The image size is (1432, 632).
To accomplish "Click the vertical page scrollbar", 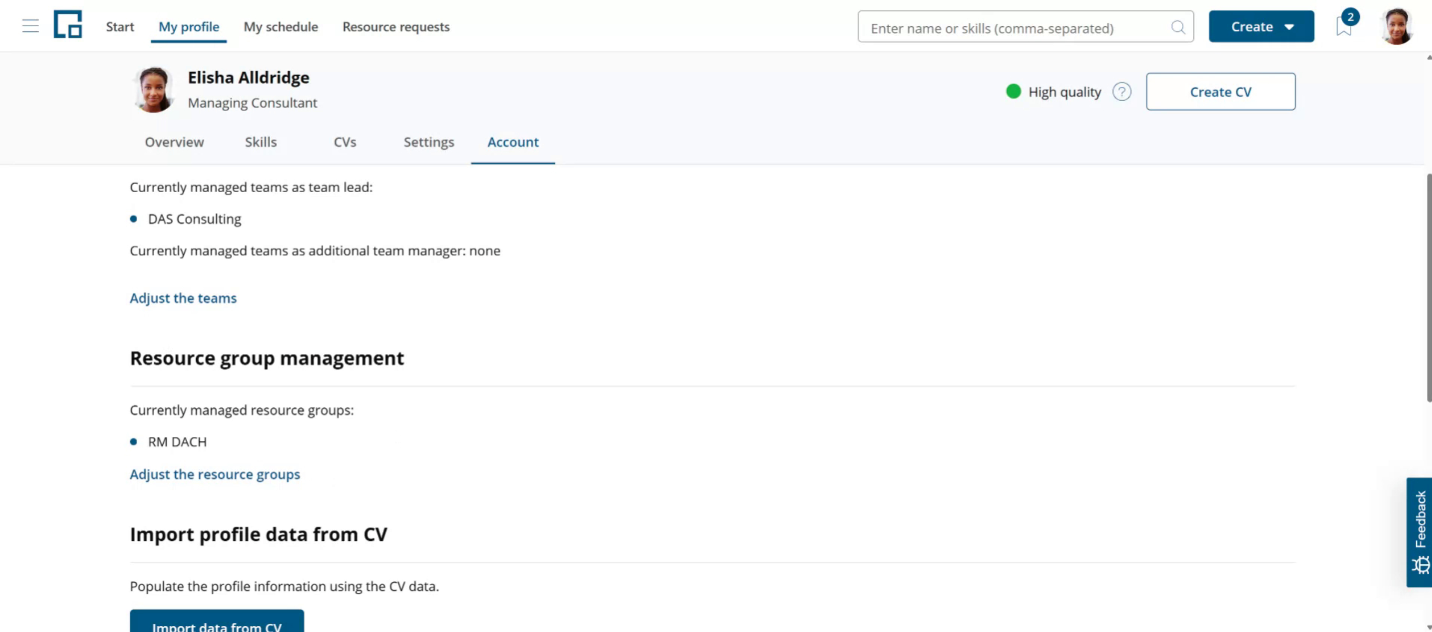I will point(1429,288).
